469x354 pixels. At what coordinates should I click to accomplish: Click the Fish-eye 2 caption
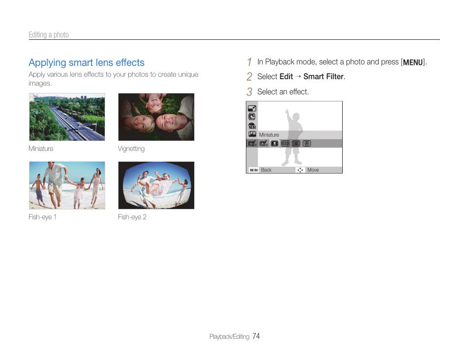click(x=132, y=217)
